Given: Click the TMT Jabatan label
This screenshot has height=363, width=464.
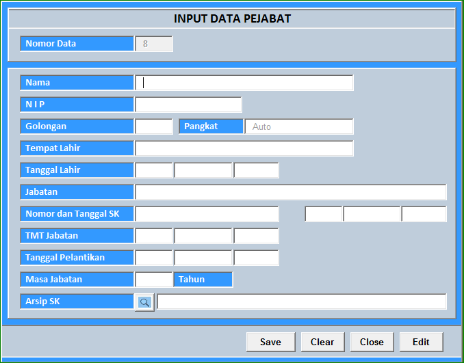Looking at the screenshot, I should click(77, 236).
